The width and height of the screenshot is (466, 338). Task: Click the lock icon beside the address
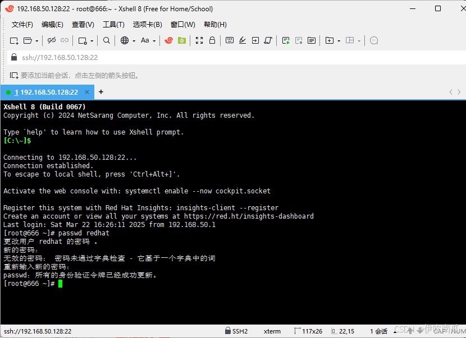pos(14,57)
